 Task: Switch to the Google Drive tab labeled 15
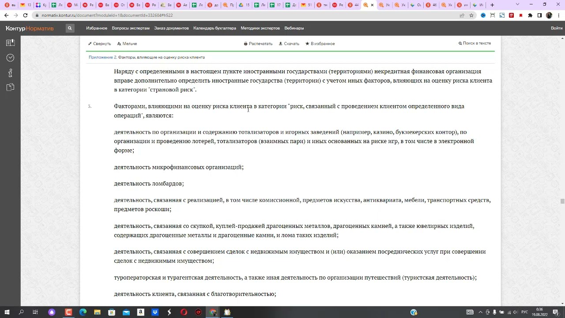tap(244, 5)
